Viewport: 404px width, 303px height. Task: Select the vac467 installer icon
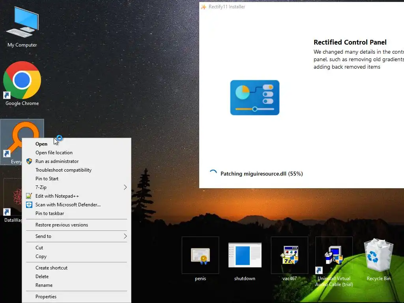coord(290,255)
